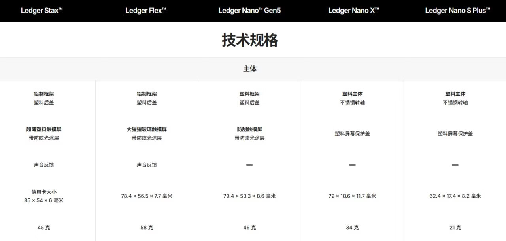Image resolution: width=506 pixels, height=241 pixels.
Task: Click the 46 克 weight value
Action: (249, 228)
